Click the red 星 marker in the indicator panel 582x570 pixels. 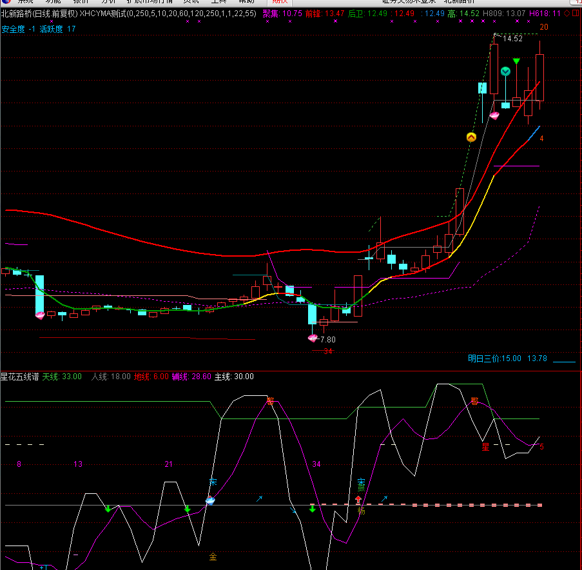485,447
